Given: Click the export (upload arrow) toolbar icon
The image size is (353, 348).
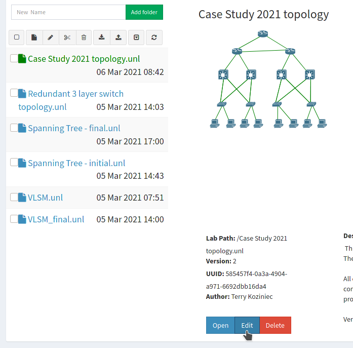Looking at the screenshot, I should coord(119,37).
